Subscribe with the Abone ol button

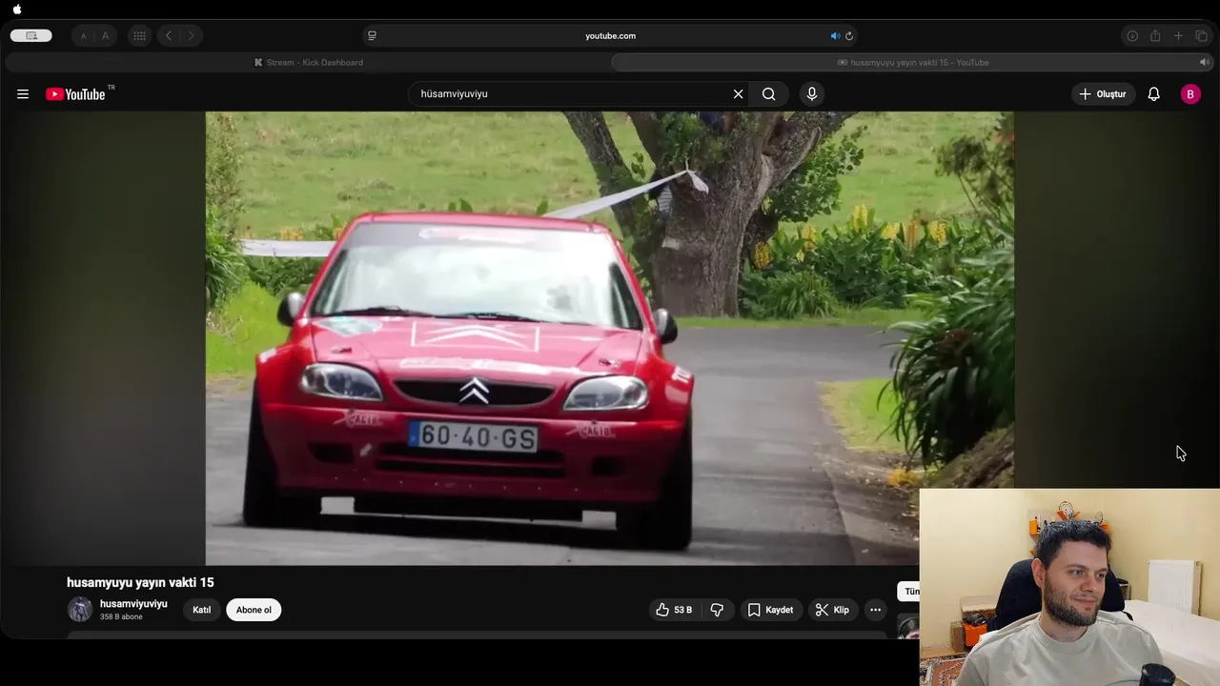pyautogui.click(x=254, y=610)
